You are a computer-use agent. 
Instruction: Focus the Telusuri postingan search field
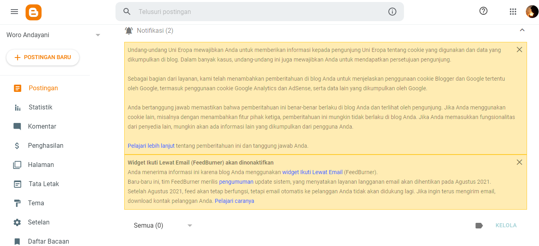point(260,12)
